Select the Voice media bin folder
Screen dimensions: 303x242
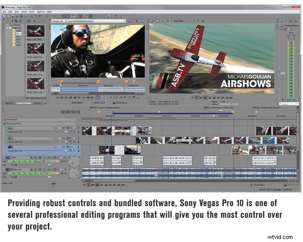point(18,42)
